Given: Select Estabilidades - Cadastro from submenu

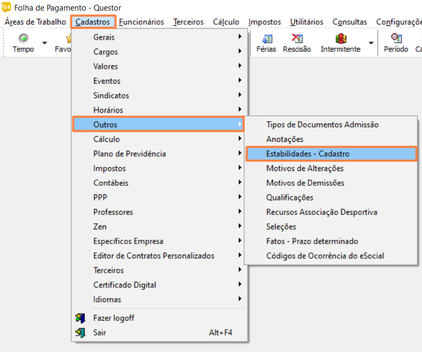Looking at the screenshot, I should click(x=308, y=154).
